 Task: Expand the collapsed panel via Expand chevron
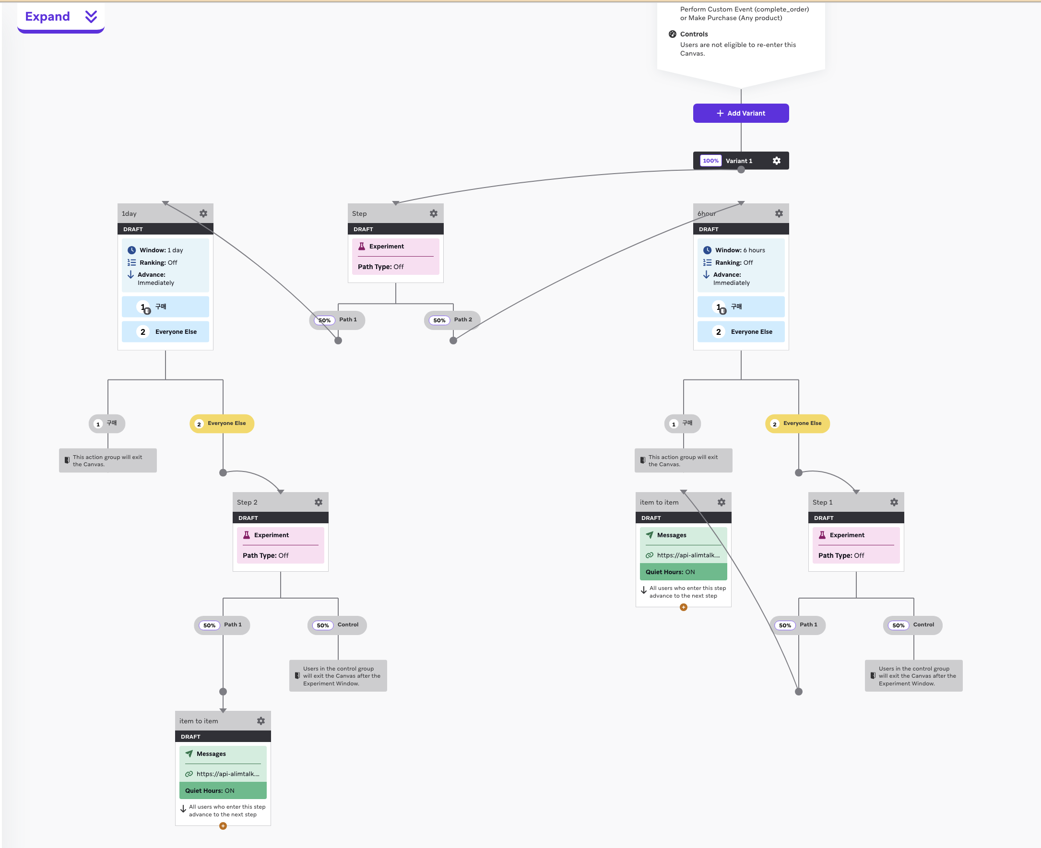click(91, 17)
